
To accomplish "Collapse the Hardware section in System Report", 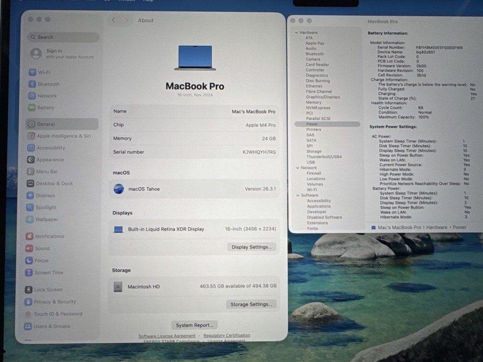I will coord(296,33).
